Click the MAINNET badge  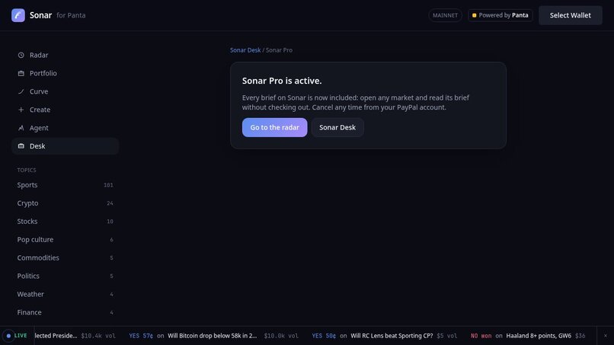point(445,15)
